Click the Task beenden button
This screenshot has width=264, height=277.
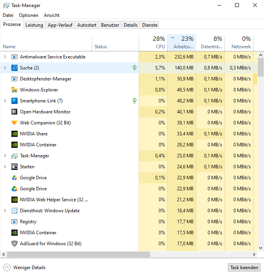pos(244,268)
